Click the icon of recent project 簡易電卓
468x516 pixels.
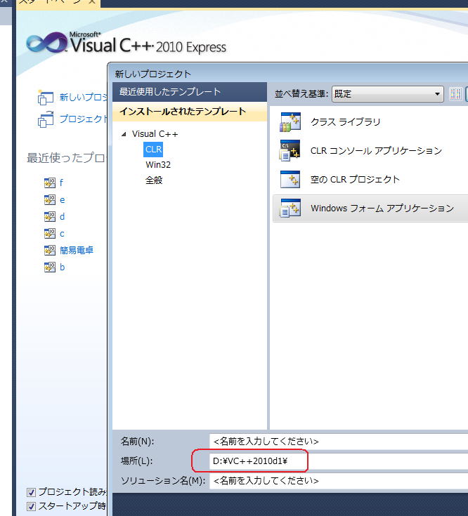coord(50,250)
